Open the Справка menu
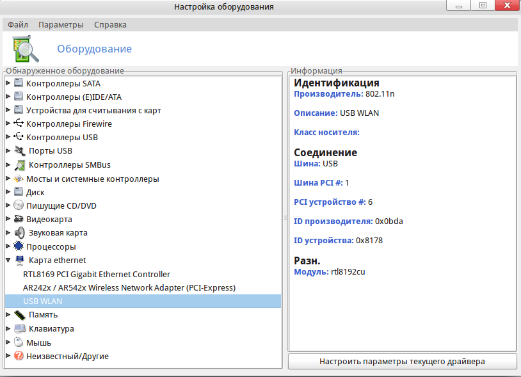The height and width of the screenshot is (377, 521). (110, 25)
